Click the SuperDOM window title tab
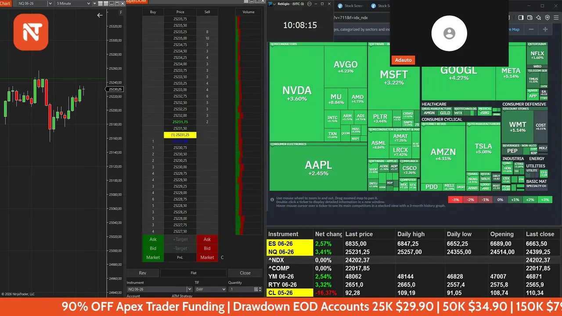This screenshot has width=562, height=316. click(137, 2)
